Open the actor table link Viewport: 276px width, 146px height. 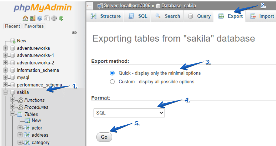[37, 128]
